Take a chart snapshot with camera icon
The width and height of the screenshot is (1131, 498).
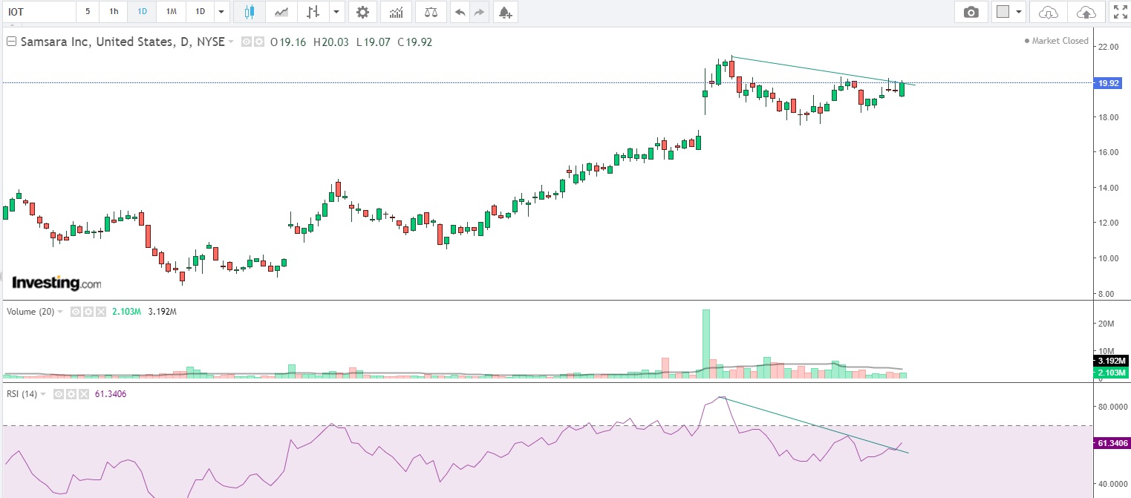[x=970, y=12]
